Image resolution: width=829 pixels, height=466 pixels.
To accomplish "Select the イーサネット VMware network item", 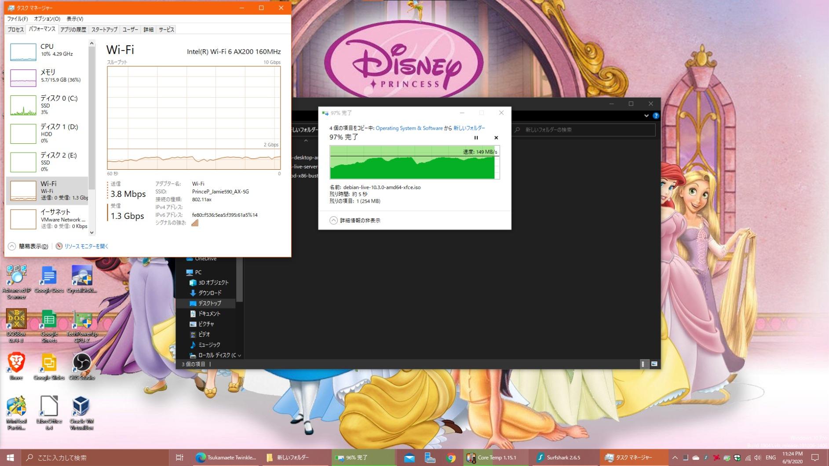I will click(47, 219).
